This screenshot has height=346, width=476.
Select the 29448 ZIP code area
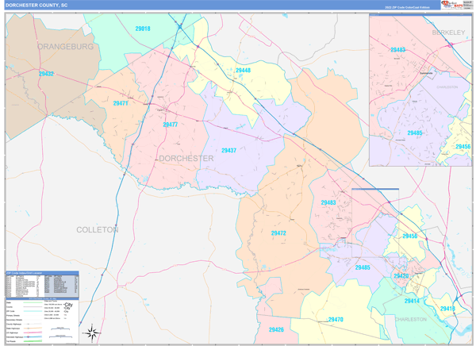[x=243, y=70]
